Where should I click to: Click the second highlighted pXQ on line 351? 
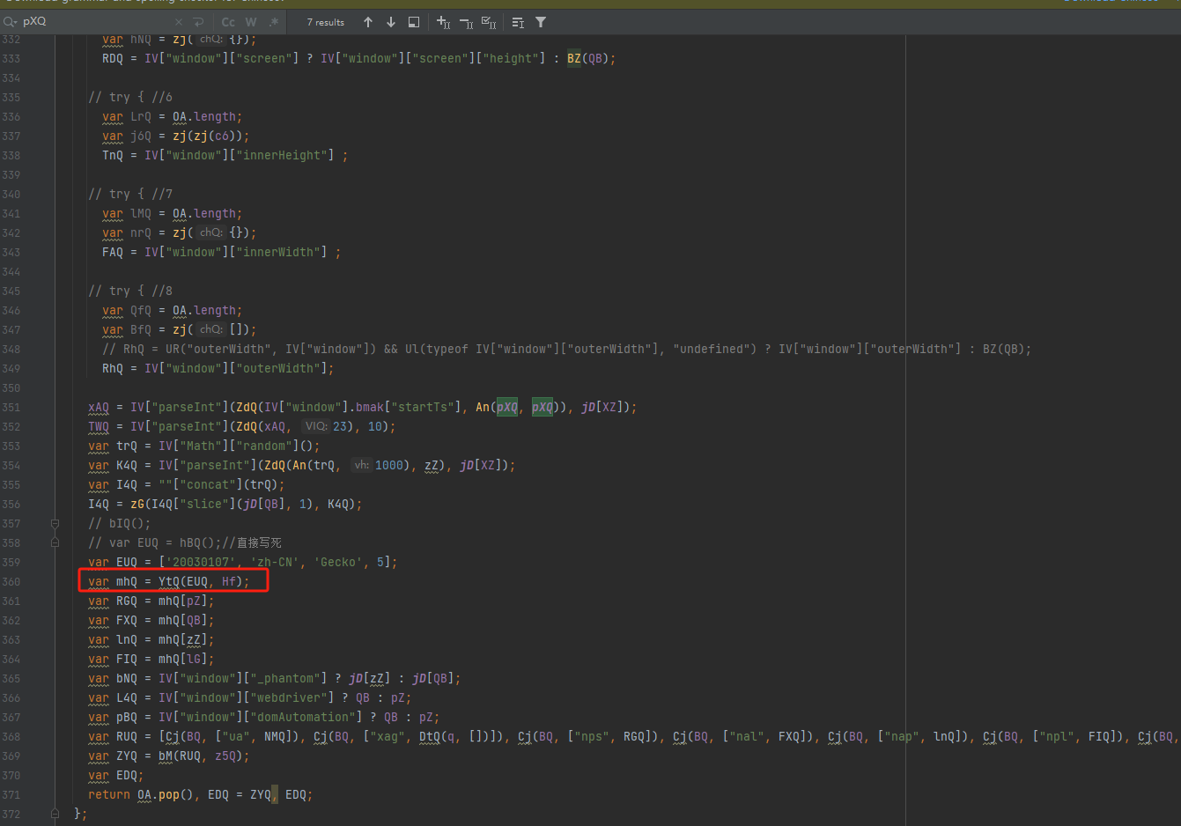point(543,407)
